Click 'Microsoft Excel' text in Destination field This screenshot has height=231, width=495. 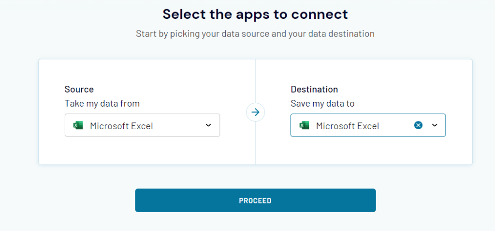point(348,126)
